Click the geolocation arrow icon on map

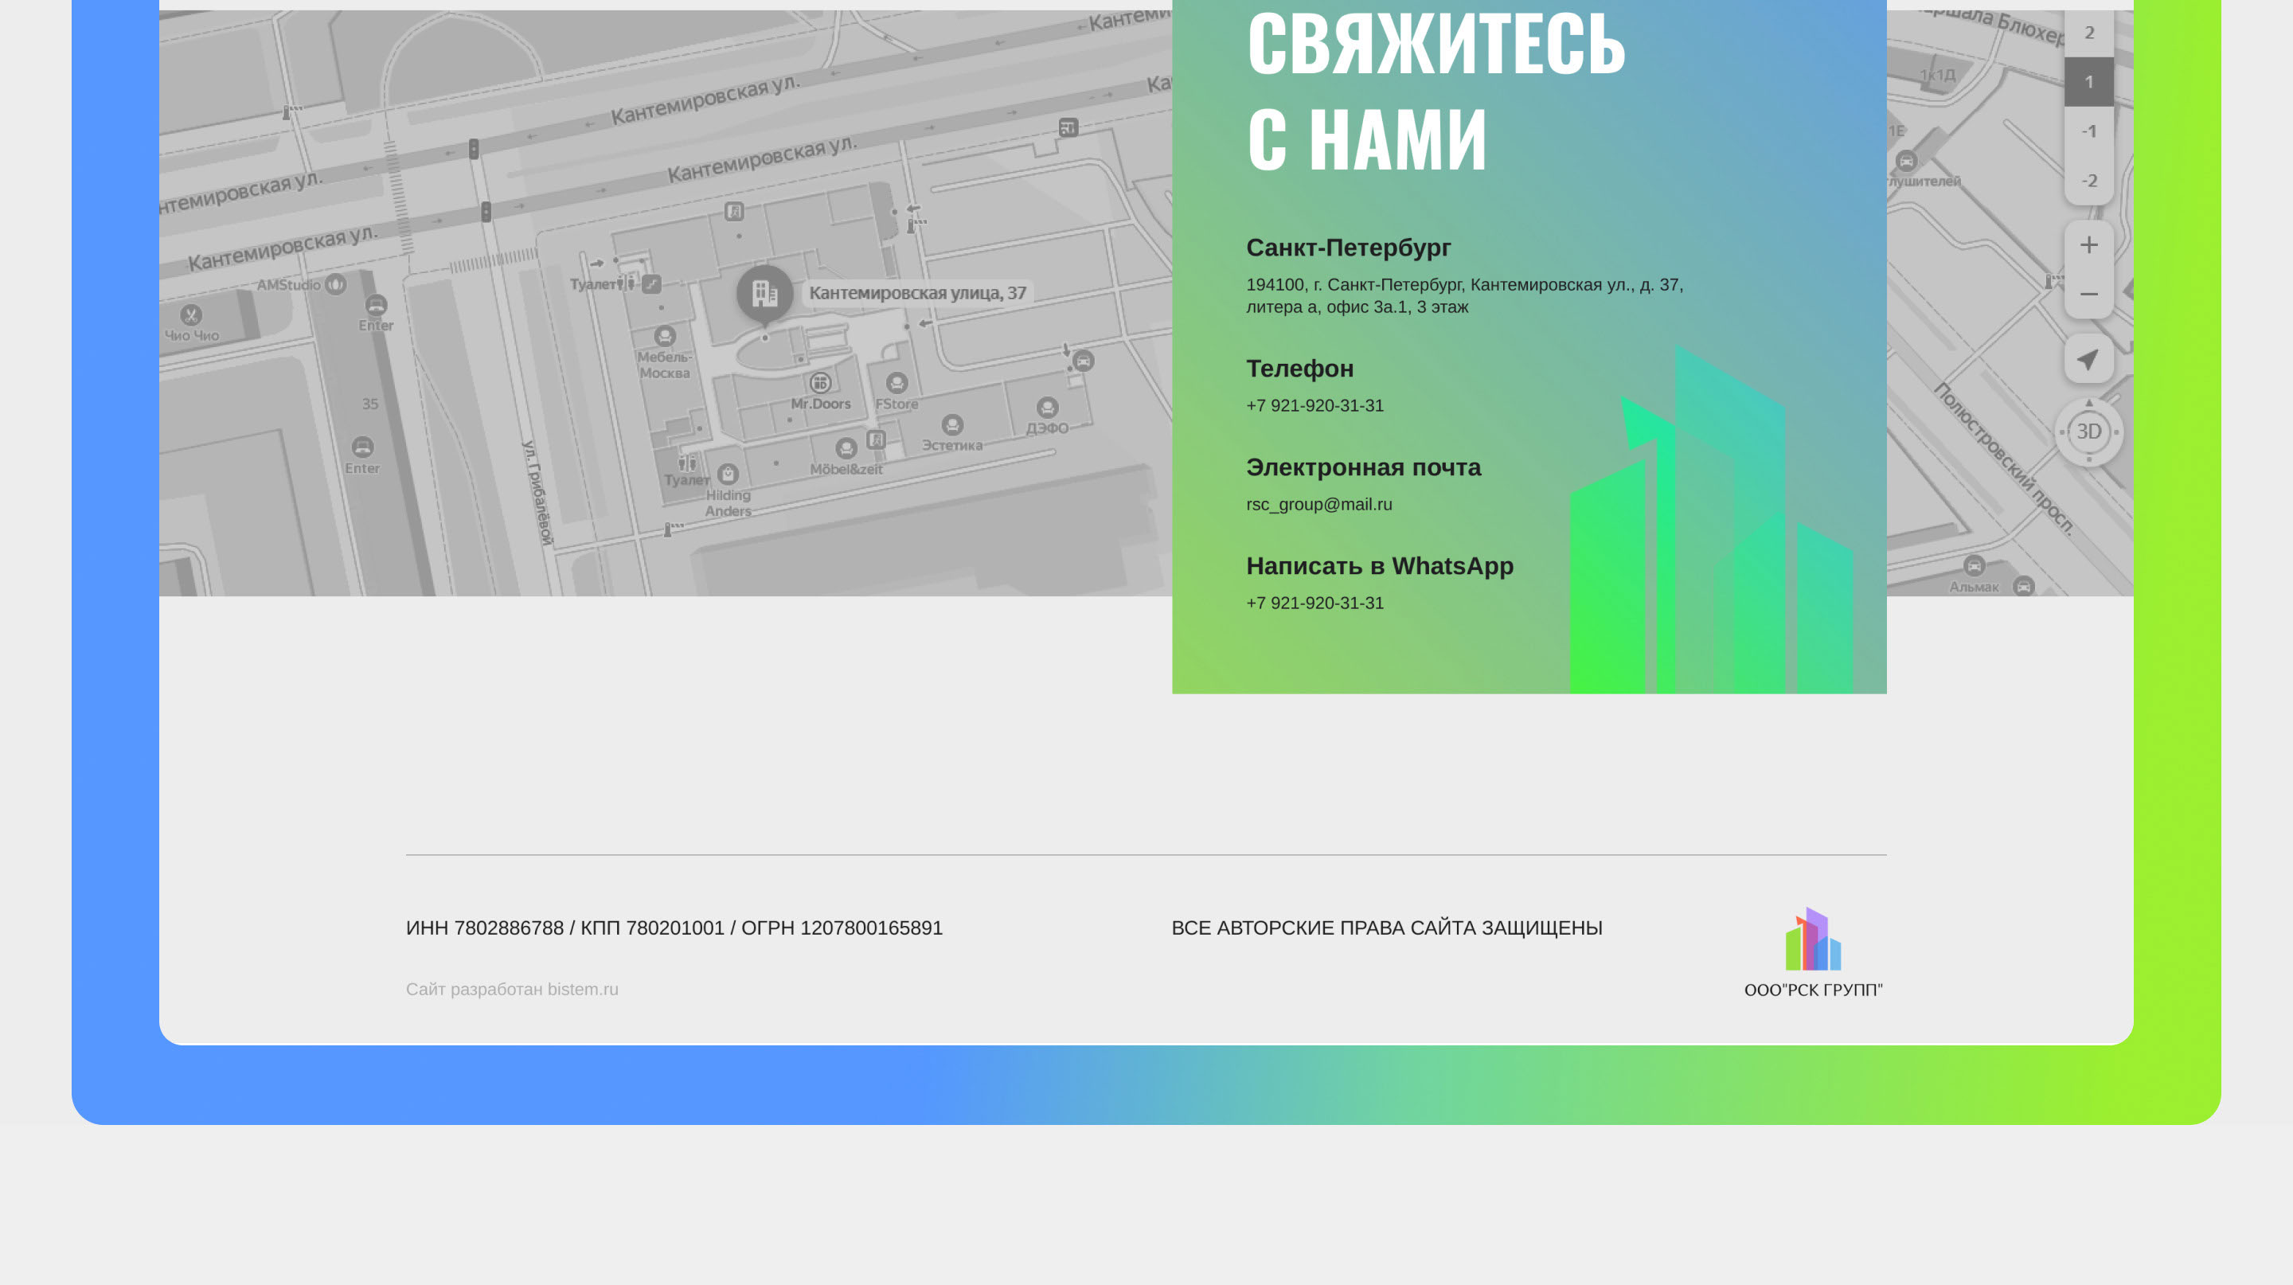click(x=2088, y=358)
